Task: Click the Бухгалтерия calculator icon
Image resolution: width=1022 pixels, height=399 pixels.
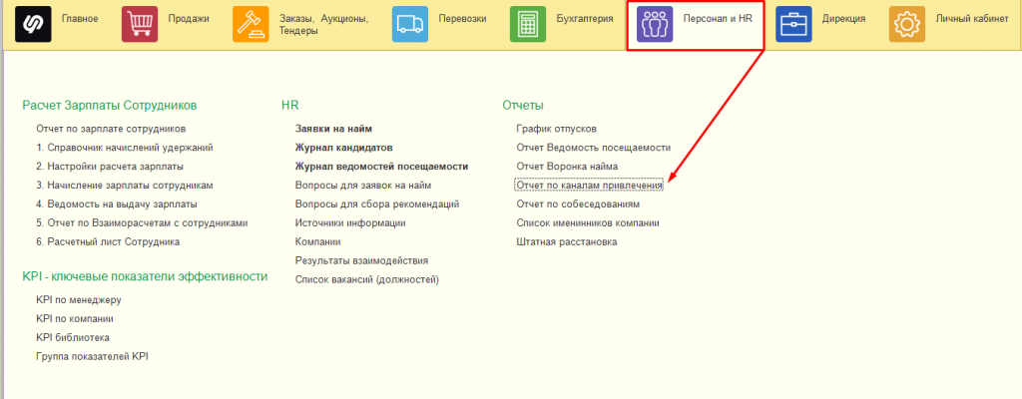Action: coord(528,24)
